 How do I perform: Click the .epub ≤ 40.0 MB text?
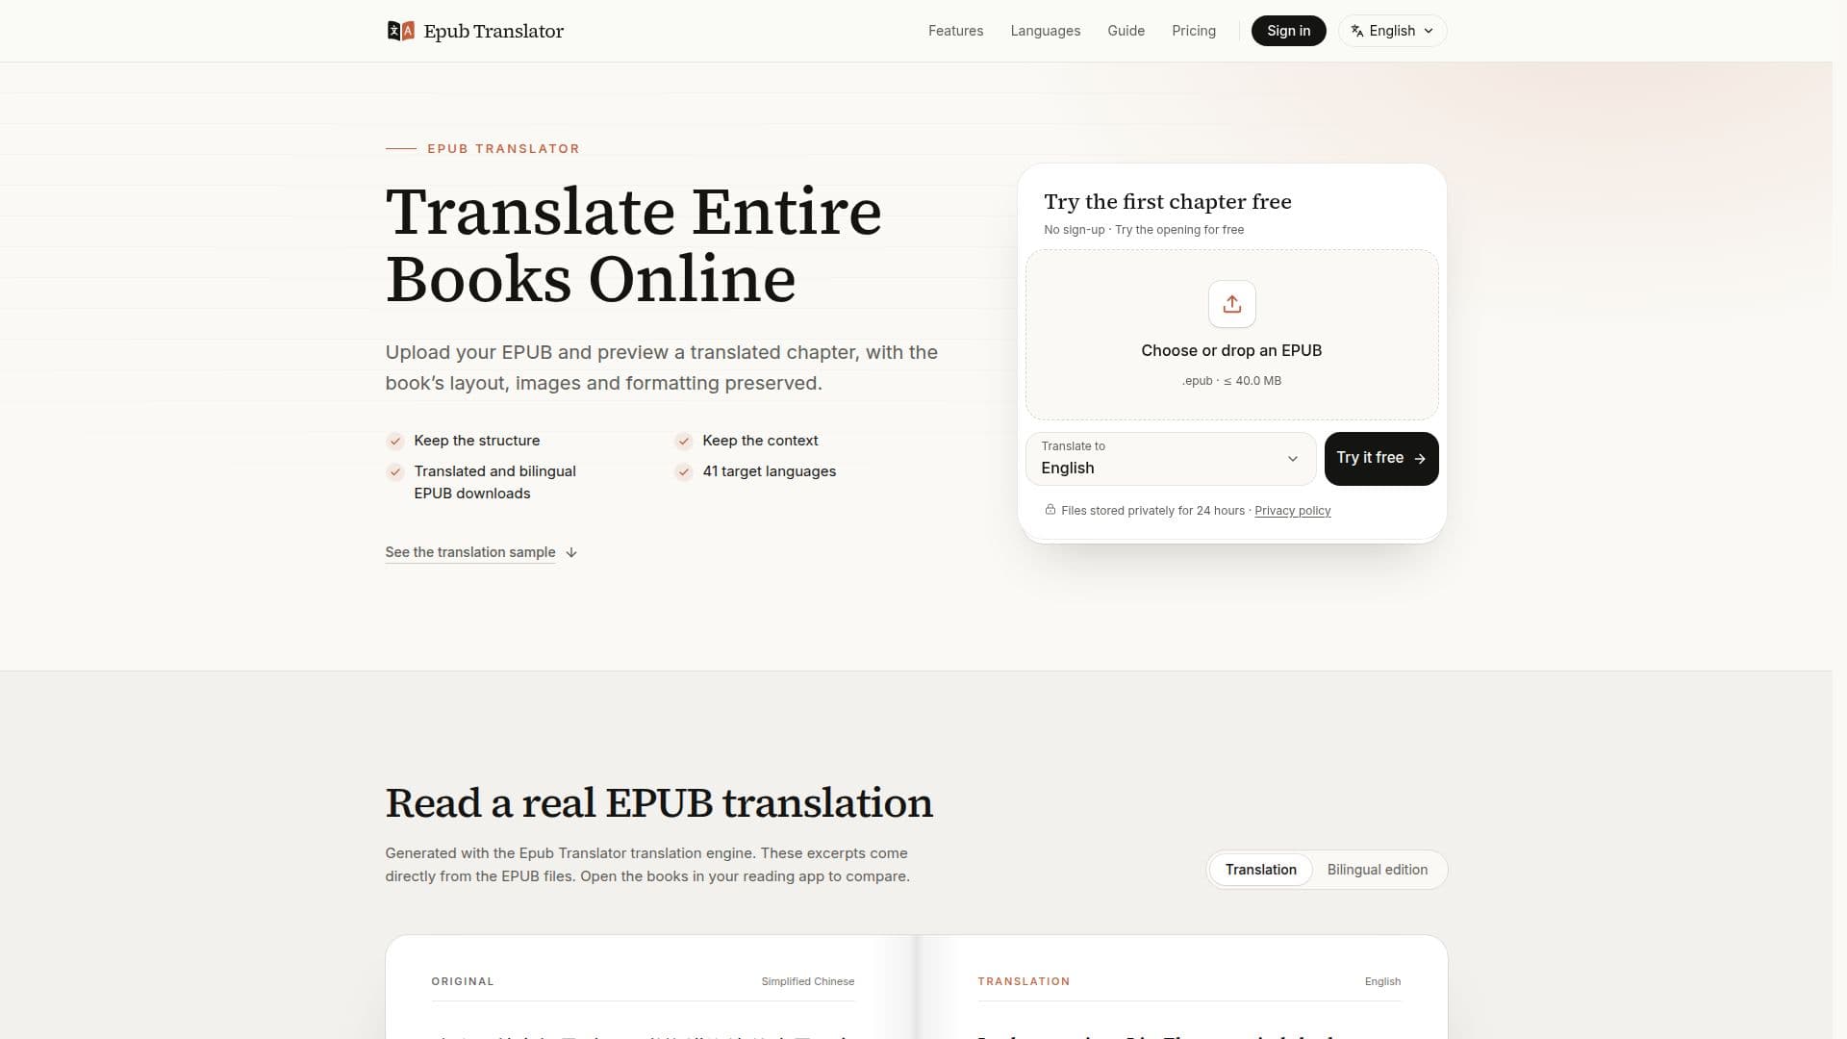coord(1231,381)
